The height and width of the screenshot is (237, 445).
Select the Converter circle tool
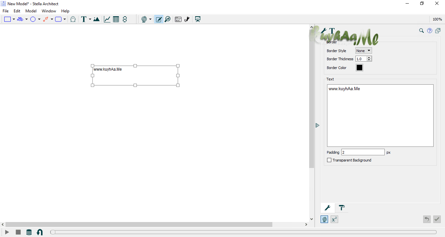(33, 20)
